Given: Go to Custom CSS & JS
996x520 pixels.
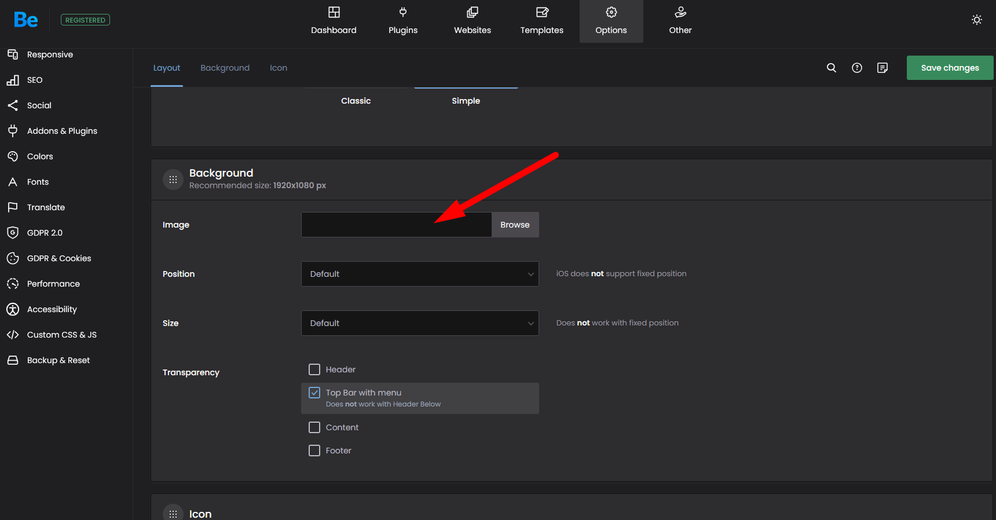Looking at the screenshot, I should pyautogui.click(x=61, y=335).
